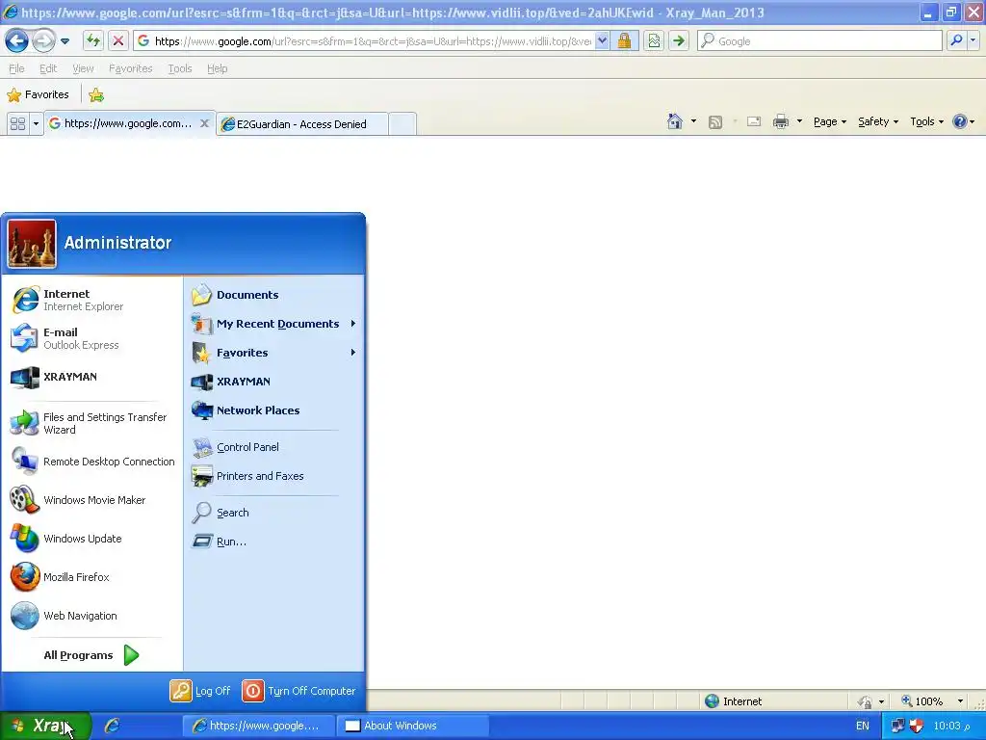Screen dimensions: 986x740
Task: Click the Favorites star button
Action: [38, 94]
